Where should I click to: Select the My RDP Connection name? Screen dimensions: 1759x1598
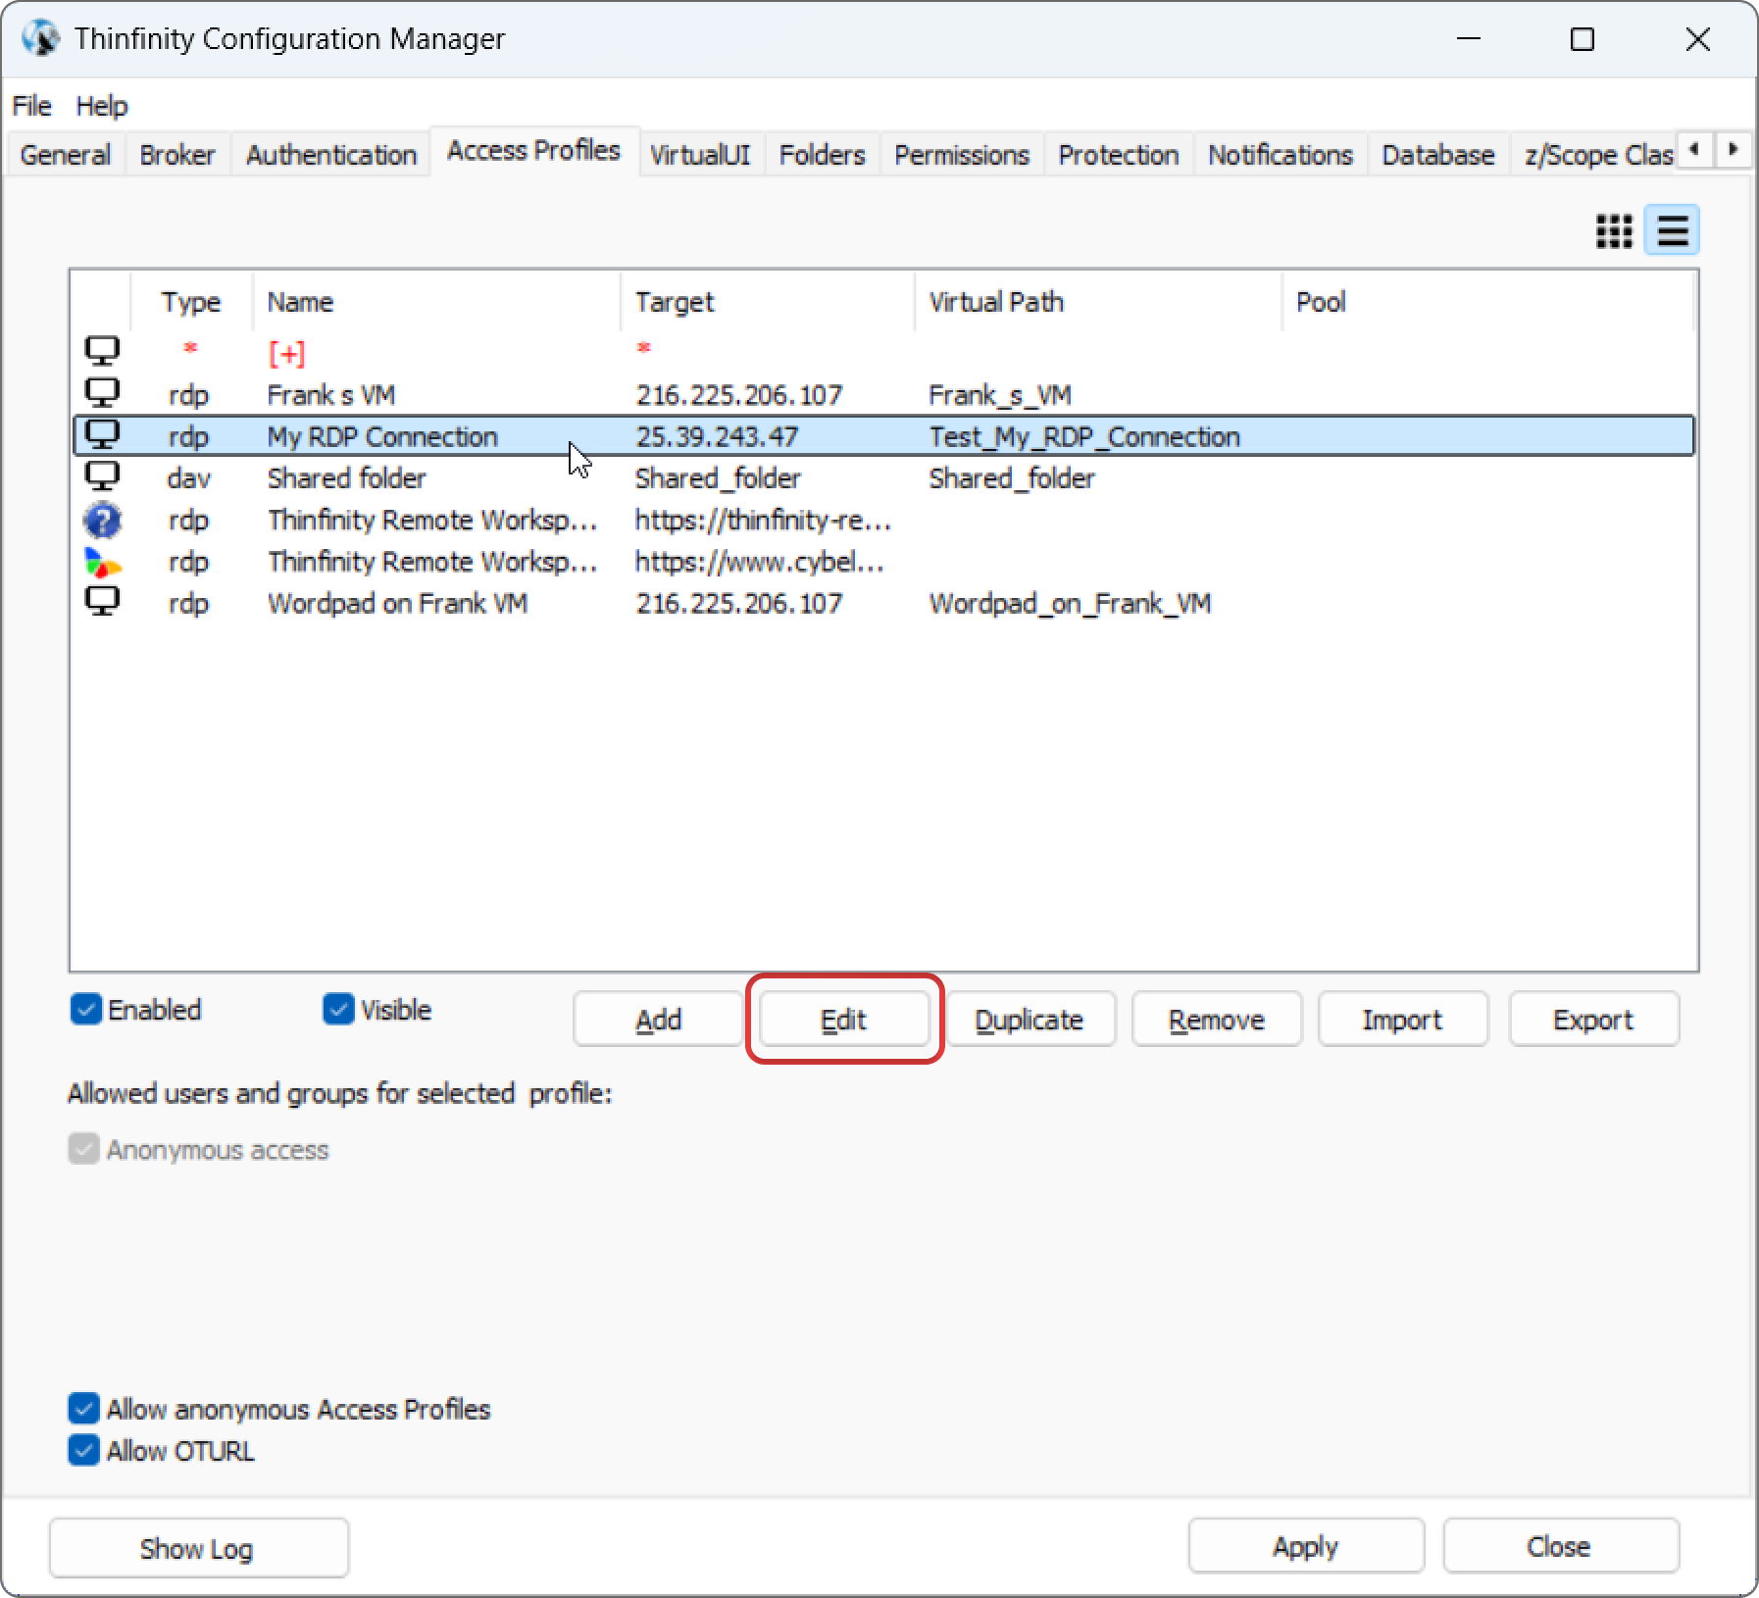click(382, 436)
